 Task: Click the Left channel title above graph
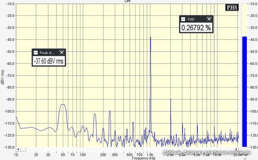(127, 1)
